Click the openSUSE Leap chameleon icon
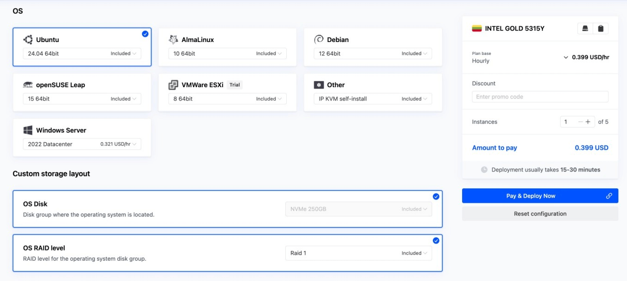The height and width of the screenshot is (281, 627). pos(28,85)
